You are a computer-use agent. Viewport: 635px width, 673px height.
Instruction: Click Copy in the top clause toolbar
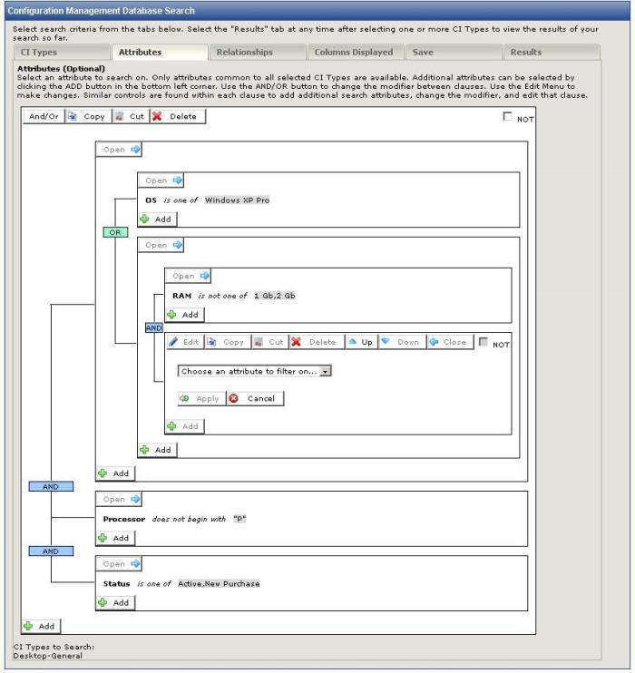coord(89,116)
